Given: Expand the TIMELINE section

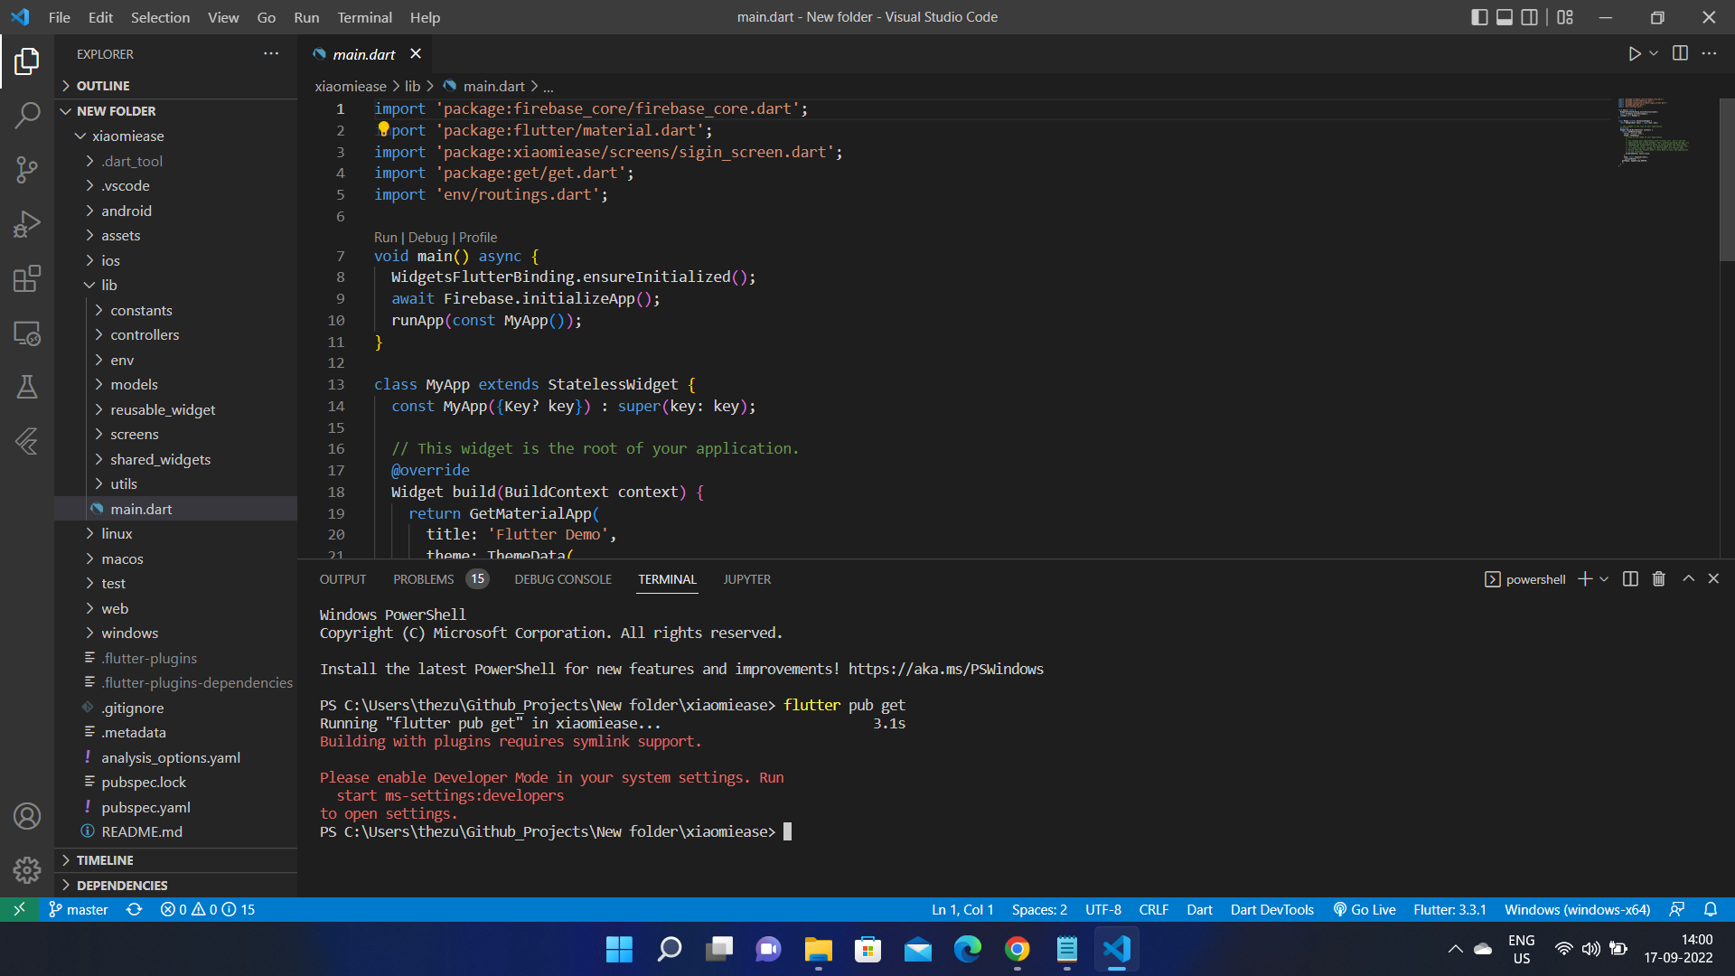Looking at the screenshot, I should pyautogui.click(x=105, y=860).
